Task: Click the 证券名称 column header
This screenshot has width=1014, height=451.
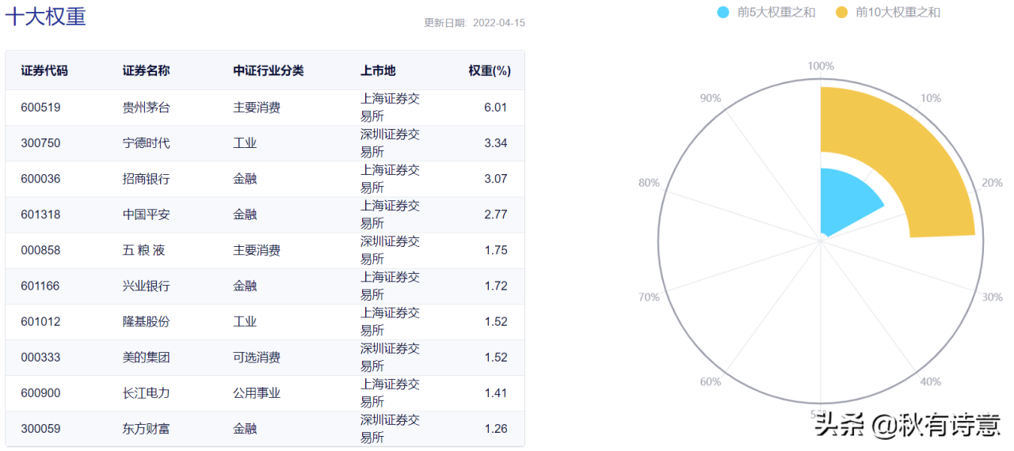Action: (146, 70)
